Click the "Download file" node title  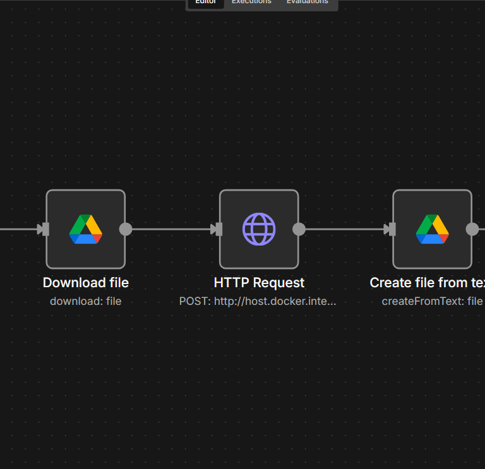pyautogui.click(x=86, y=283)
